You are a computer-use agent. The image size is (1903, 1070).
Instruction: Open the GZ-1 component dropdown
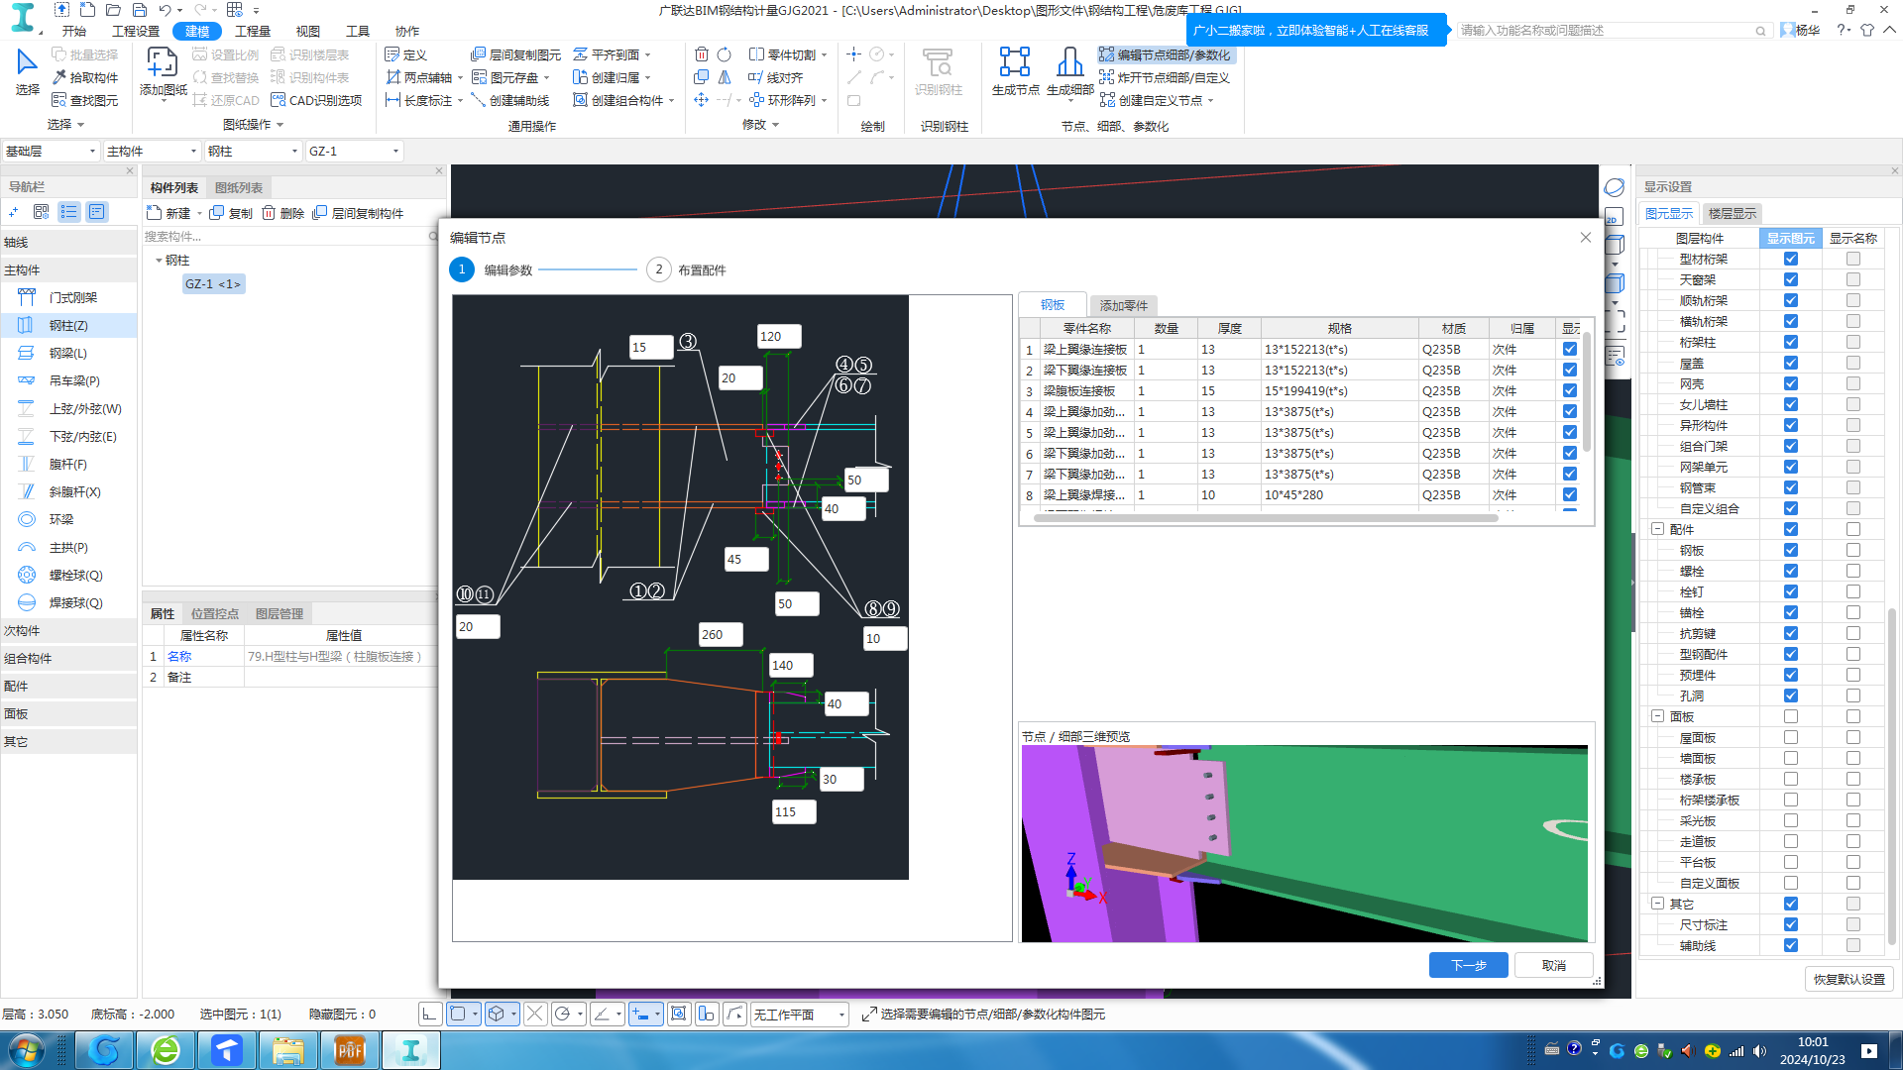[x=354, y=151]
